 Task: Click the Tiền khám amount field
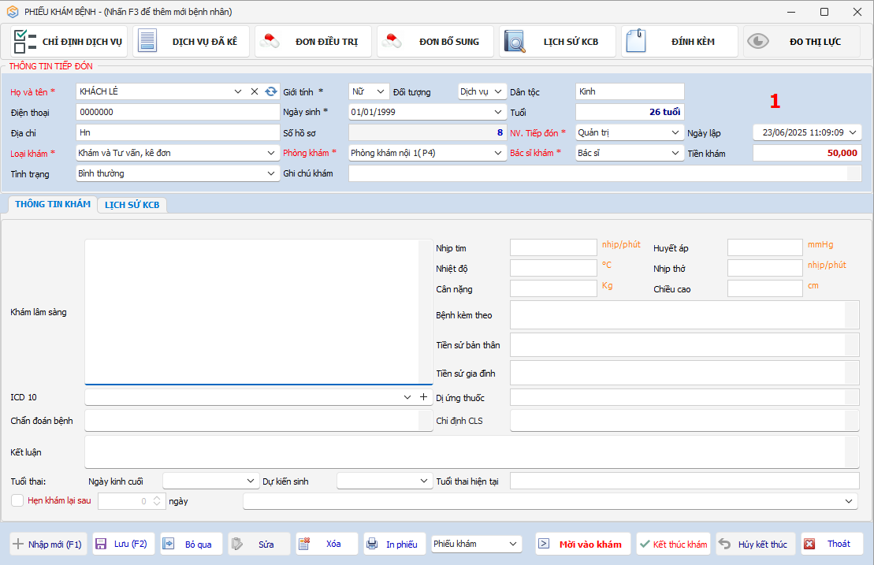[x=807, y=153]
